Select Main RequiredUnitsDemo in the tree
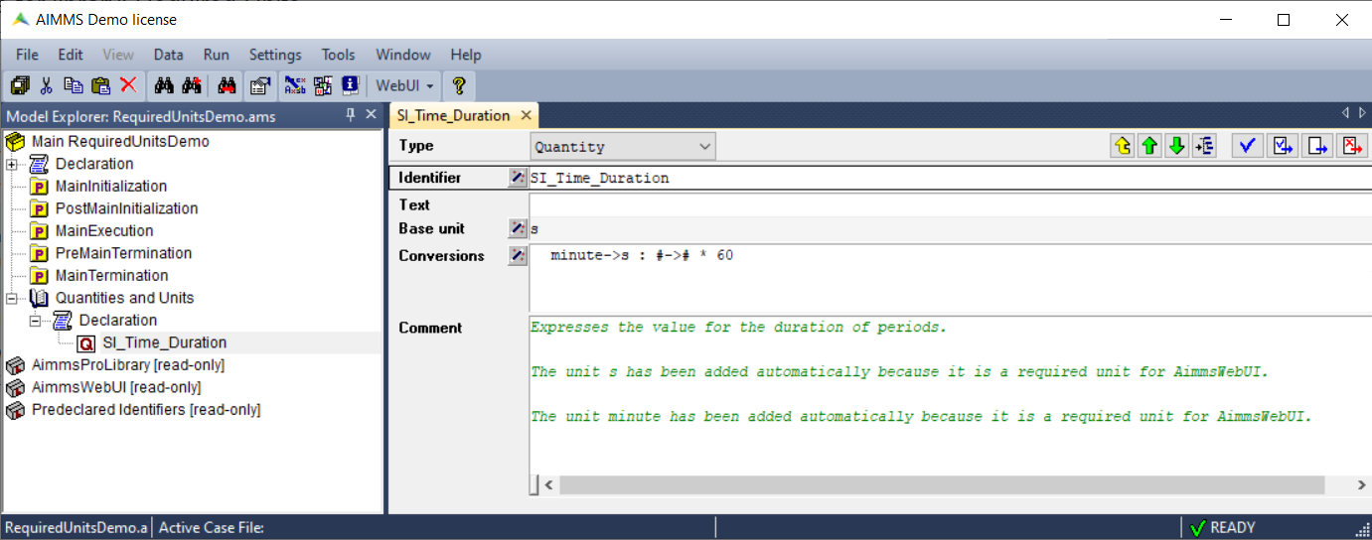1372x540 pixels. pyautogui.click(x=120, y=141)
